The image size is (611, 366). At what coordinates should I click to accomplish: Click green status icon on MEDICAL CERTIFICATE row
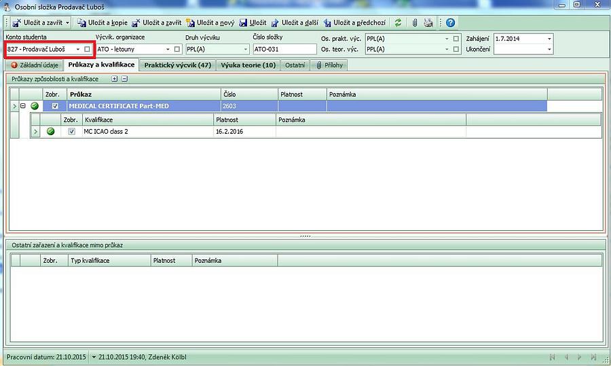(x=35, y=106)
